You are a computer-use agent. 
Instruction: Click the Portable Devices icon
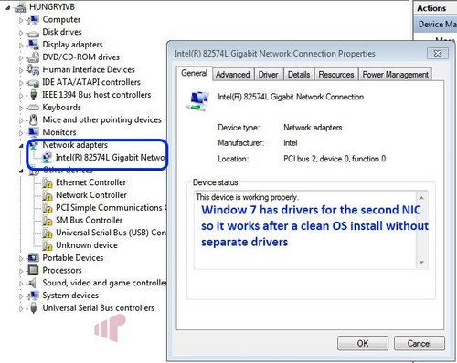coord(34,258)
